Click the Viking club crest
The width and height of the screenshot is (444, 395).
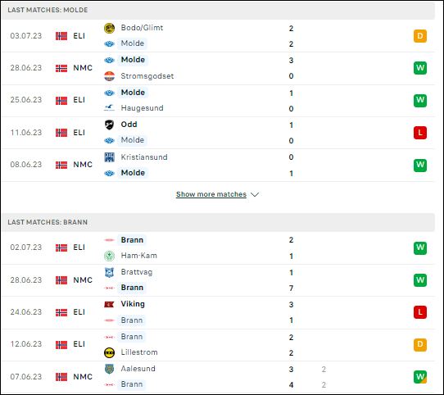click(109, 304)
